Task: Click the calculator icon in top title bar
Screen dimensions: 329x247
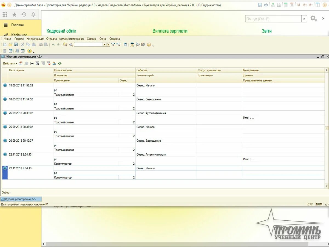Action: pos(286,5)
